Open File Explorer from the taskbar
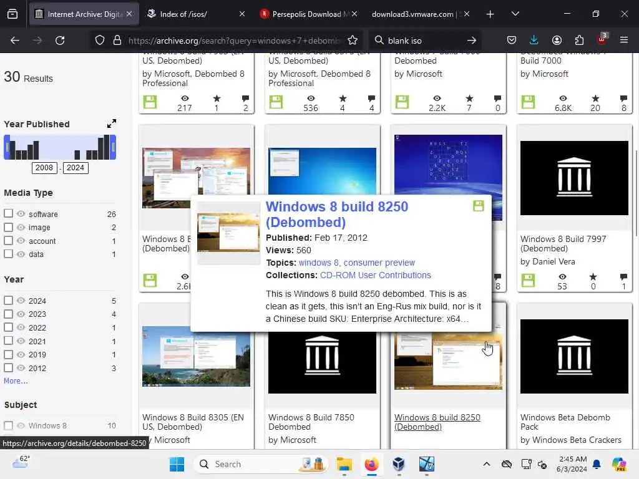Screen dimensions: 639x479 pyautogui.click(x=344, y=464)
